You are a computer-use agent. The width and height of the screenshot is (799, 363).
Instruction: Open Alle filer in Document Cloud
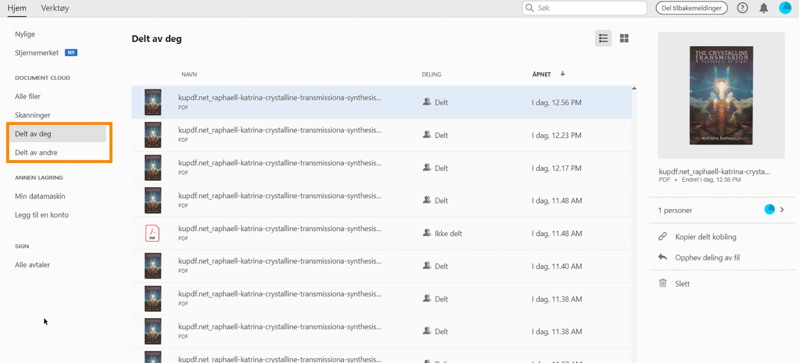[x=27, y=96]
